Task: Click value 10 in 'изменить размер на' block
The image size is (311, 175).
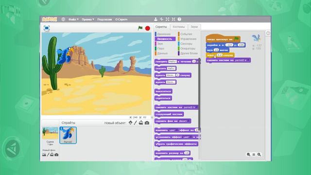Action: pyautogui.click(x=187, y=153)
